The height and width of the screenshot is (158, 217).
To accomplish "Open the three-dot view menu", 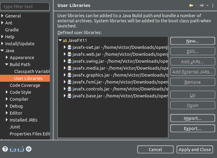I will 213,5.
